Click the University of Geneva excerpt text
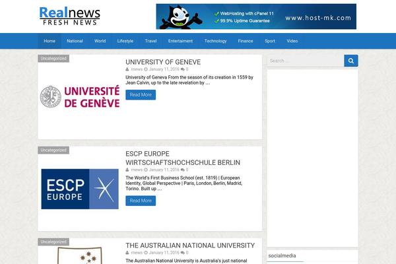Screen dimensions: 396x264 189,80
